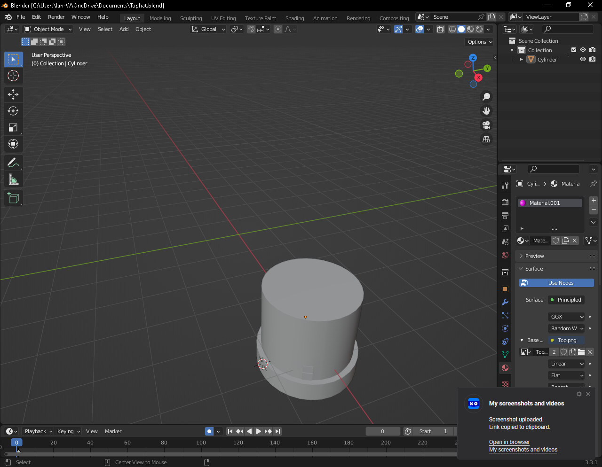
Task: Hide the Cylinder with its eye toggle
Action: coord(583,59)
